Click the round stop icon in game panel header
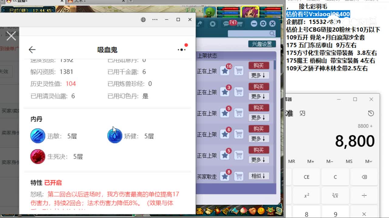389x218 pixels. pos(213,24)
